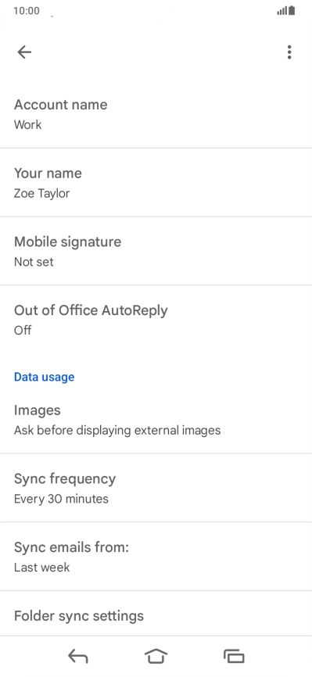
Task: Edit the Account name setting
Action: [x=156, y=114]
